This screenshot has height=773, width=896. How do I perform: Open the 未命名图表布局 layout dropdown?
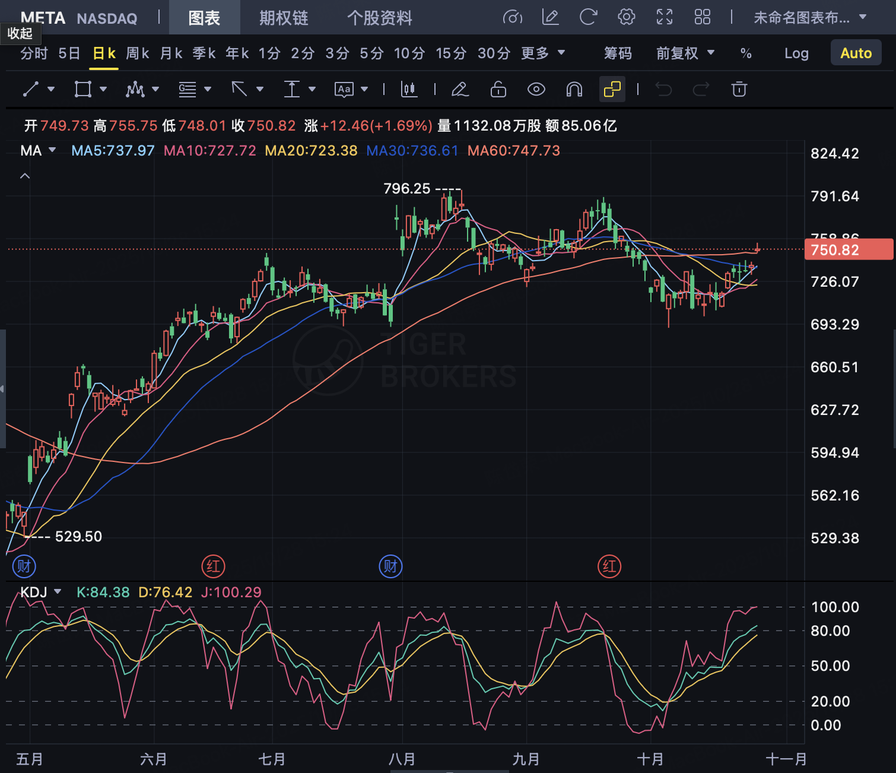pyautogui.click(x=811, y=18)
